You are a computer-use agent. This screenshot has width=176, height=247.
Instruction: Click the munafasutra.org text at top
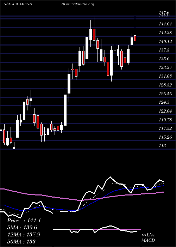[x=80, y=4]
